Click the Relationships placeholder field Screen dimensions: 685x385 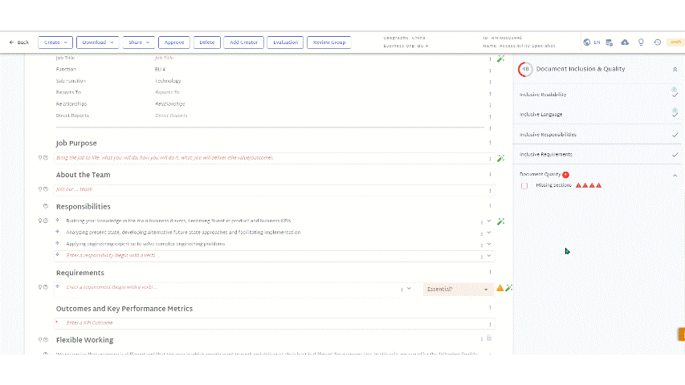coord(170,104)
